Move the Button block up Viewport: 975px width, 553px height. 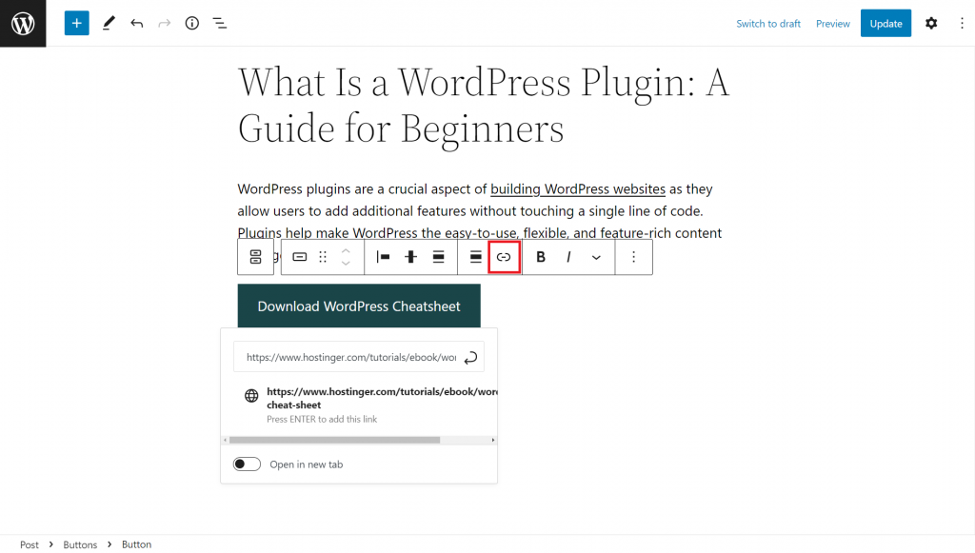click(x=345, y=250)
